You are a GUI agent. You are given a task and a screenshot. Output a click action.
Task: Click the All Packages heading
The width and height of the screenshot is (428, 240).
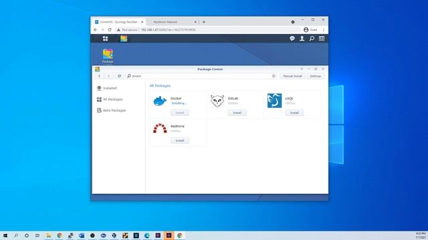160,86
